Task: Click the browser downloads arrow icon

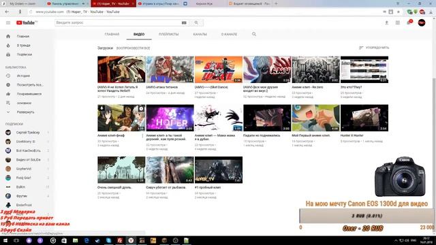Action: [431, 12]
